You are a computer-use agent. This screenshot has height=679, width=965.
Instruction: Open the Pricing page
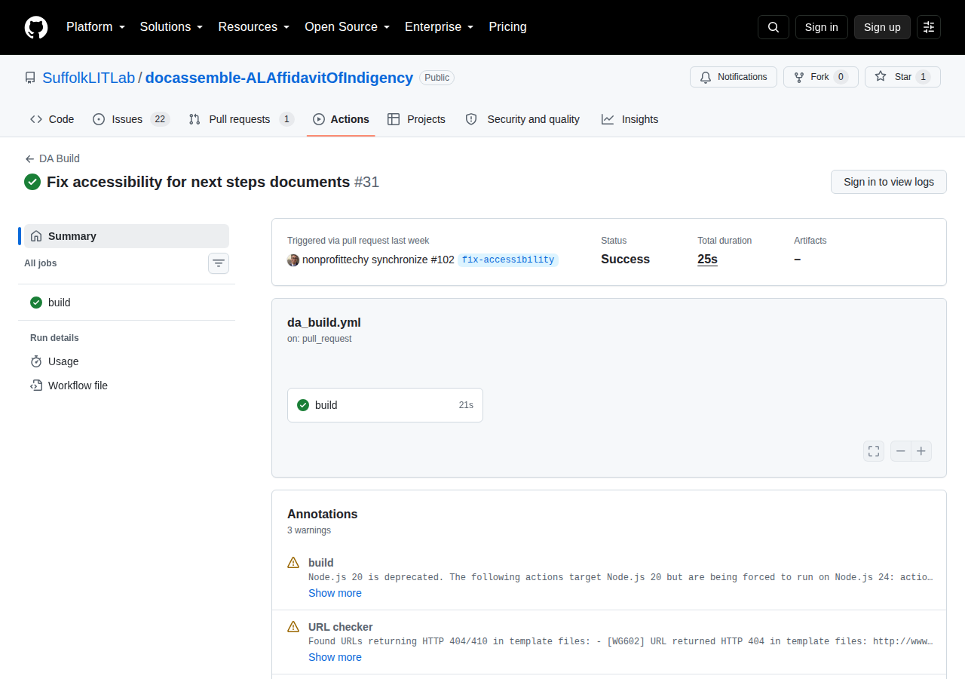coord(507,27)
